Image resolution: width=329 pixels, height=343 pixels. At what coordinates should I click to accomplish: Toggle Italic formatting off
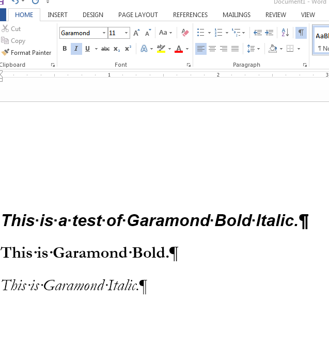pos(76,49)
